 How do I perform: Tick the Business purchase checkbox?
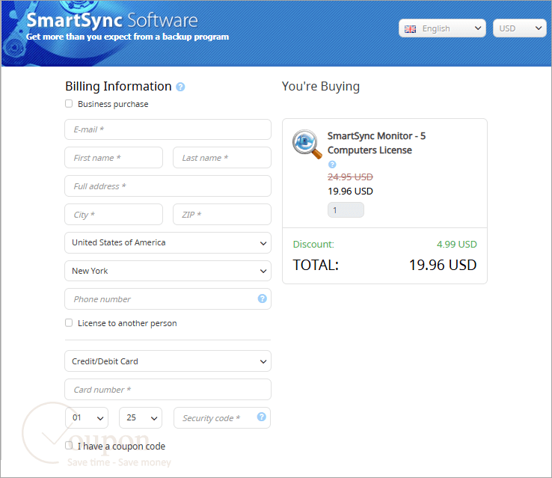pyautogui.click(x=69, y=103)
